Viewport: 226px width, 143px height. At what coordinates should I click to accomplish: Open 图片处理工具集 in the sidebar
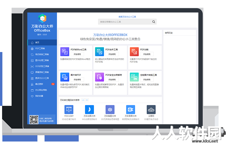point(42,60)
